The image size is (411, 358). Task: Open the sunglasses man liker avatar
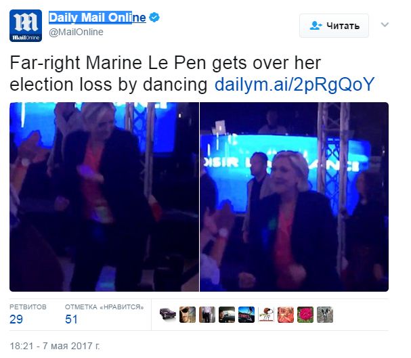(x=188, y=315)
